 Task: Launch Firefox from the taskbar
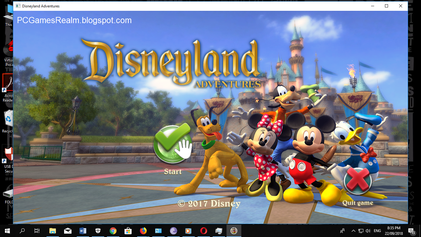[143, 231]
